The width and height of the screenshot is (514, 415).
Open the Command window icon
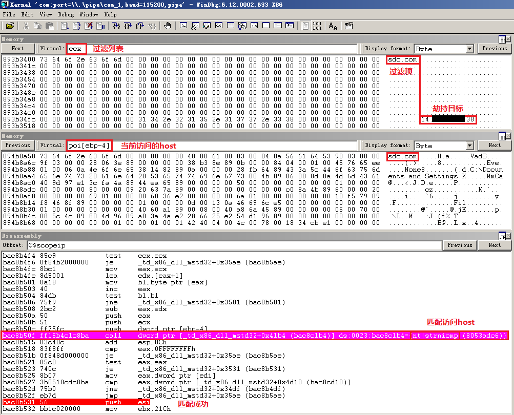(x=184, y=25)
